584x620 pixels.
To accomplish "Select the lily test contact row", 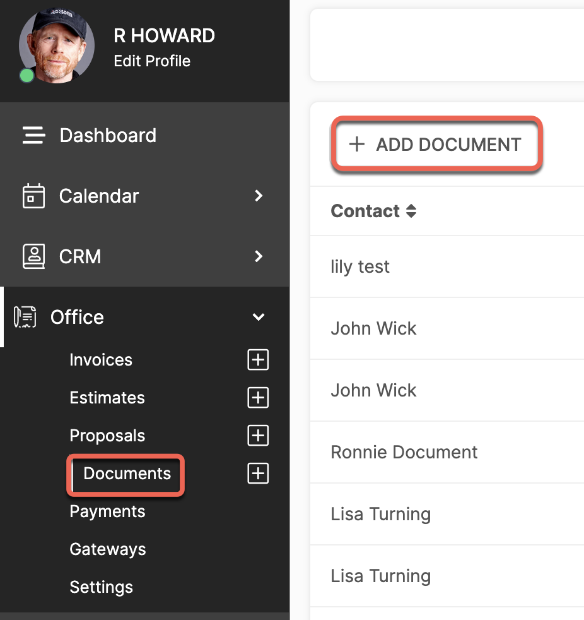I will pyautogui.click(x=447, y=266).
